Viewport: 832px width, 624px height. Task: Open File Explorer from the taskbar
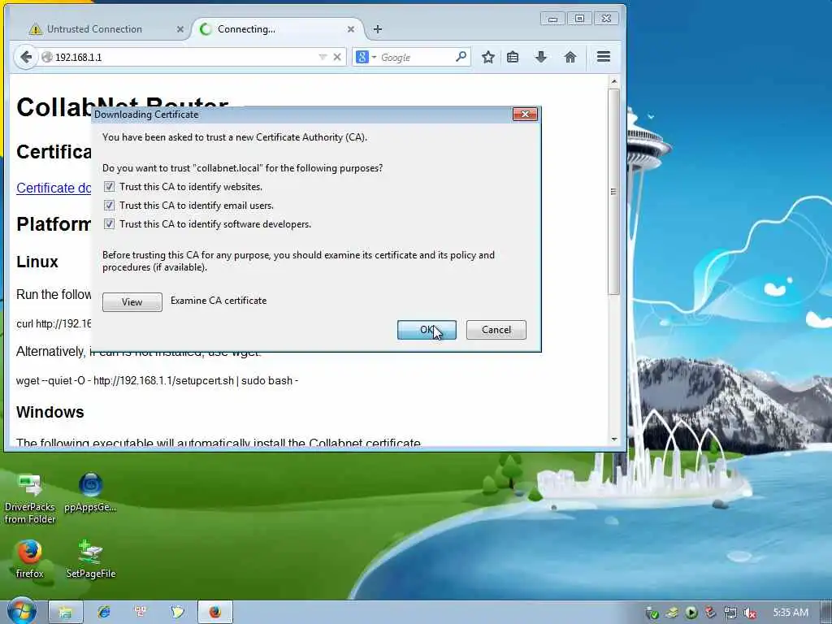click(65, 612)
